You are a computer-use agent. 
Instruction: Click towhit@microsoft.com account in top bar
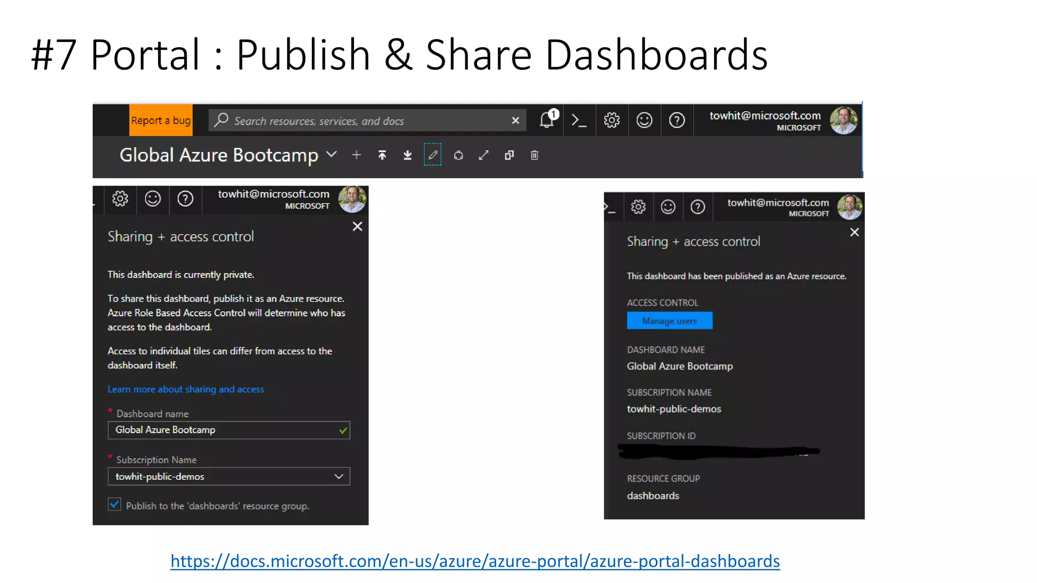click(x=765, y=116)
